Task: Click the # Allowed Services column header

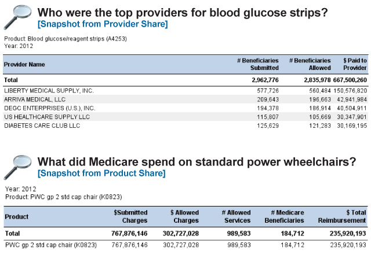Action: click(x=236, y=216)
